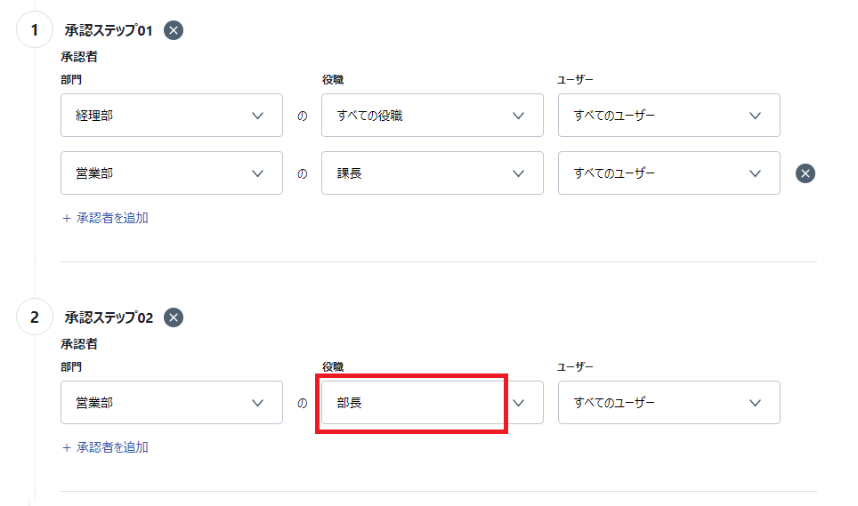Select the 承認ステップ01 title text
The height and width of the screenshot is (506, 858).
pos(109,30)
